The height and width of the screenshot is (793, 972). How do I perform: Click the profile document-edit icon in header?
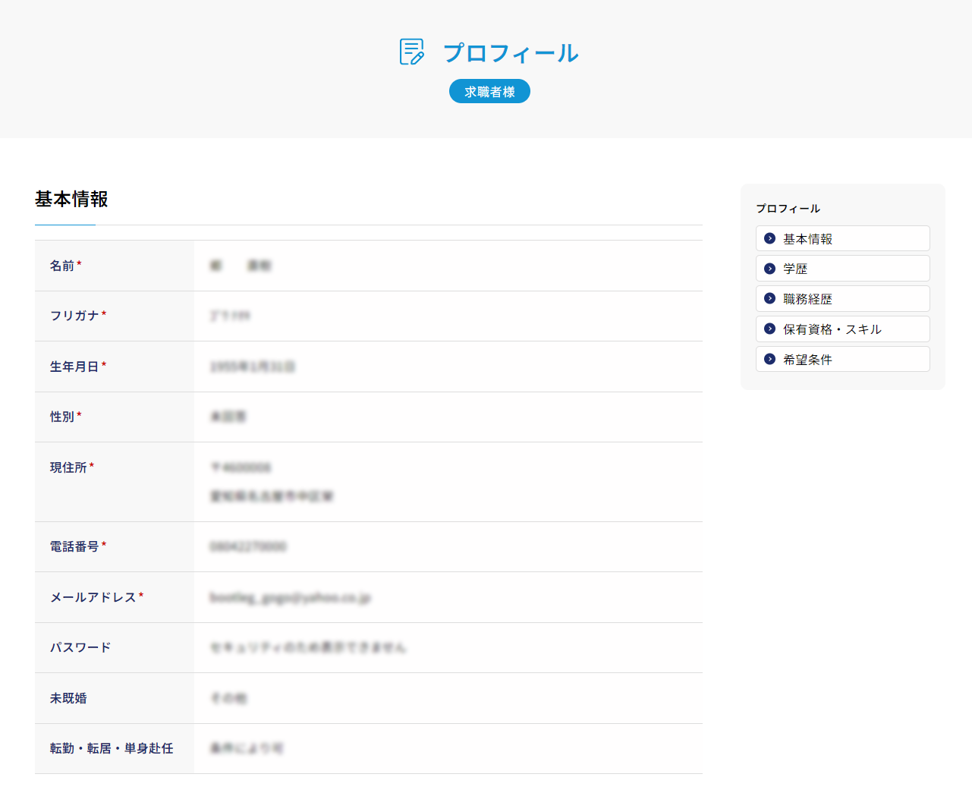click(412, 52)
